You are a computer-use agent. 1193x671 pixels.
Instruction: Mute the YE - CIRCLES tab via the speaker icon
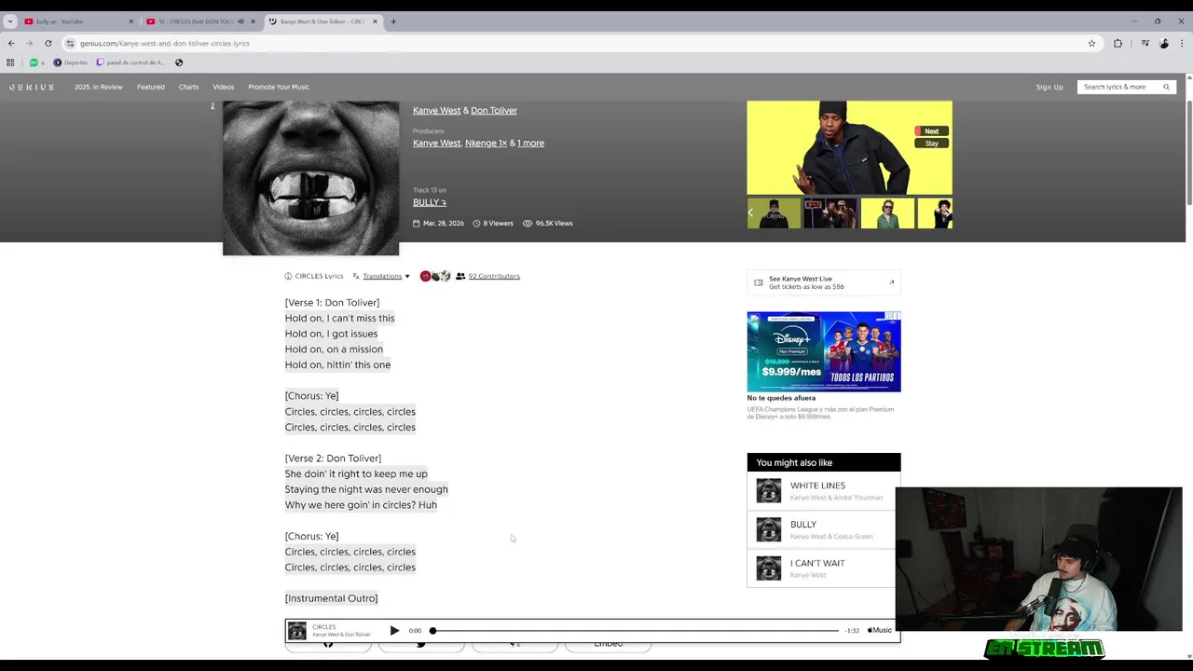click(x=240, y=21)
